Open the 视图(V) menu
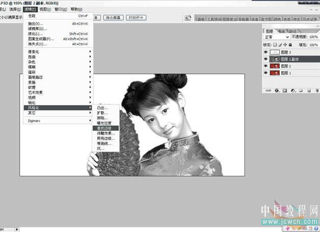Screen dimensions: 320x232 [45, 9]
